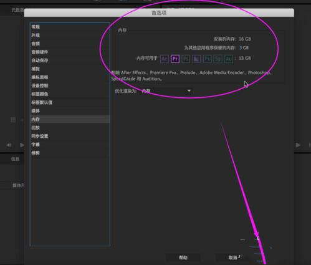This screenshot has width=311, height=265.
Task: Click the 帮助 button
Action: (183, 258)
